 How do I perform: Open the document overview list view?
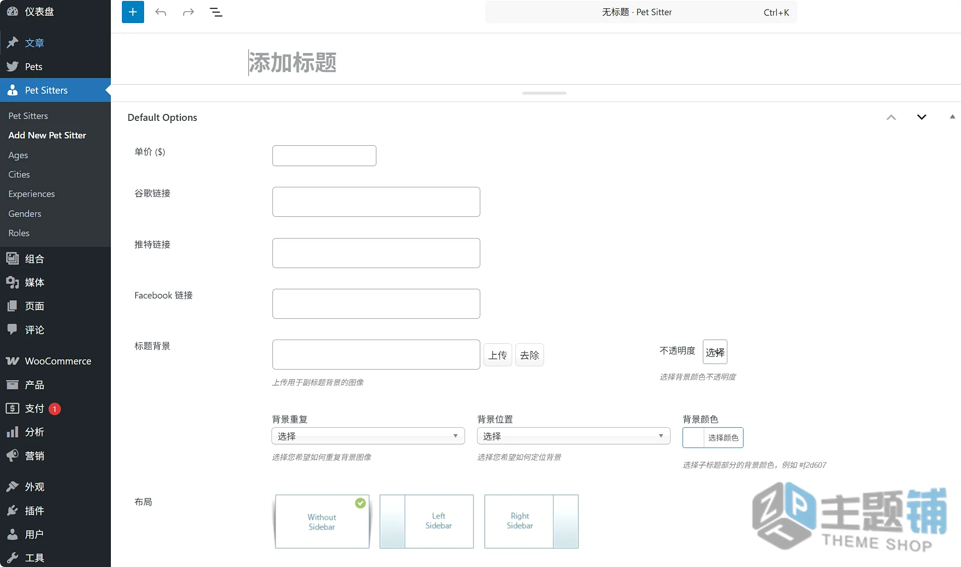pyautogui.click(x=216, y=12)
